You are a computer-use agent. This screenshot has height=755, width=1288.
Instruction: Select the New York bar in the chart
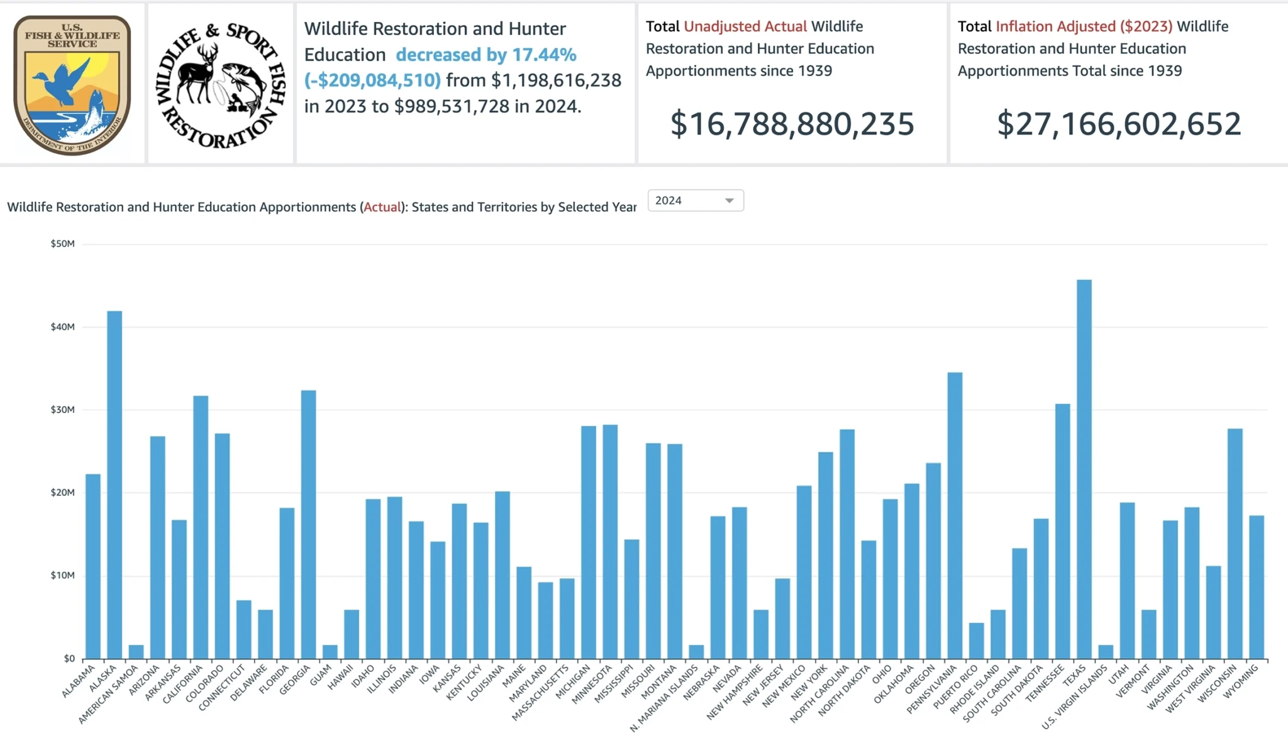pyautogui.click(x=826, y=556)
